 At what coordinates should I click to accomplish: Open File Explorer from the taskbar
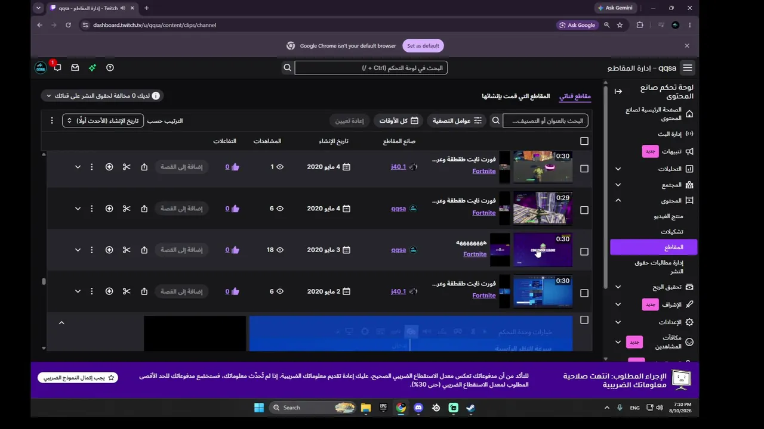pyautogui.click(x=366, y=408)
